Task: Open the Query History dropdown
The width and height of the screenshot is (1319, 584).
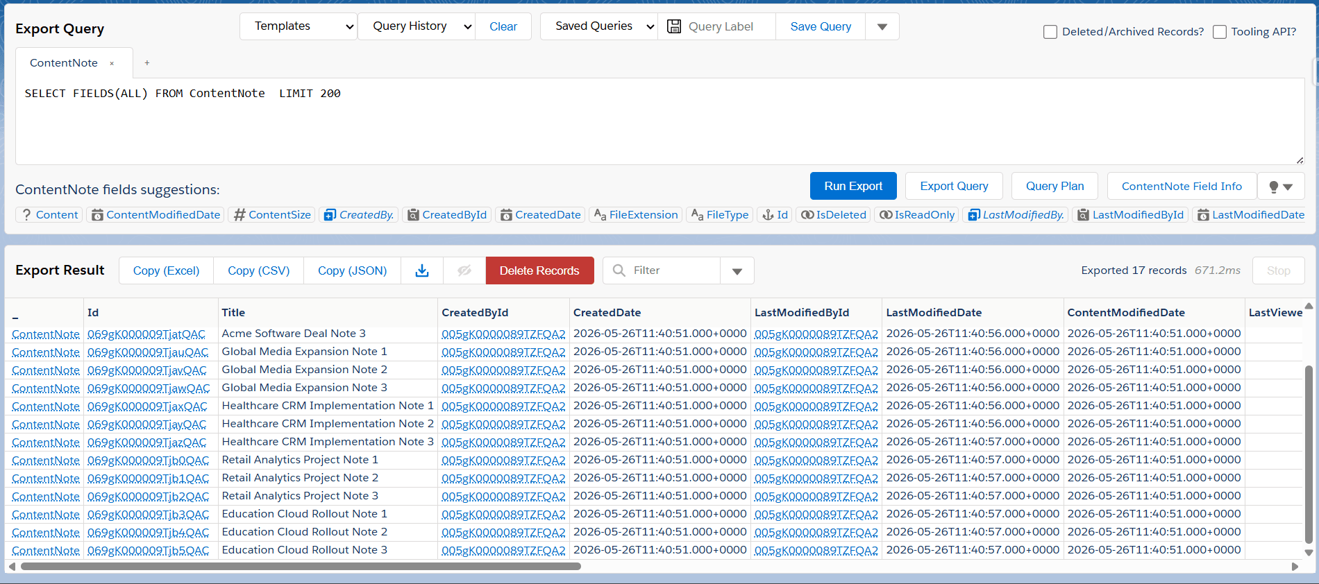Action: click(x=417, y=26)
